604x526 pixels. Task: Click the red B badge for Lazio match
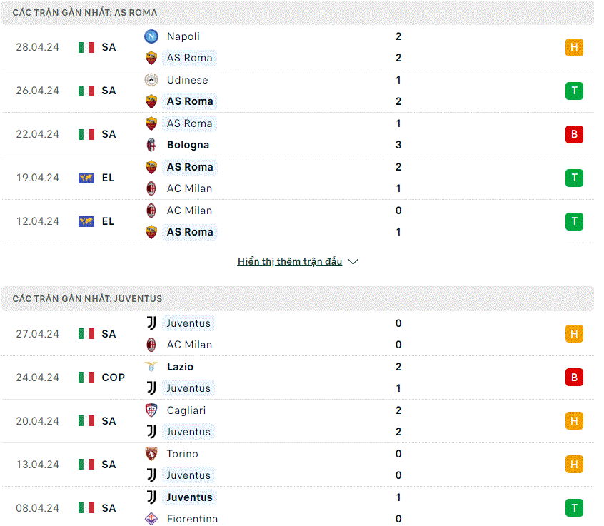(x=574, y=378)
